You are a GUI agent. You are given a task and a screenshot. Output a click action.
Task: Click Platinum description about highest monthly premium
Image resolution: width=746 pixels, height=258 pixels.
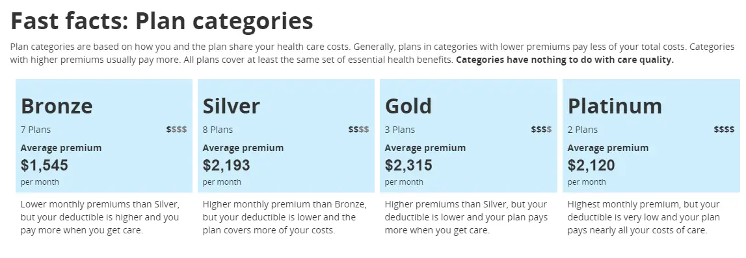644,218
